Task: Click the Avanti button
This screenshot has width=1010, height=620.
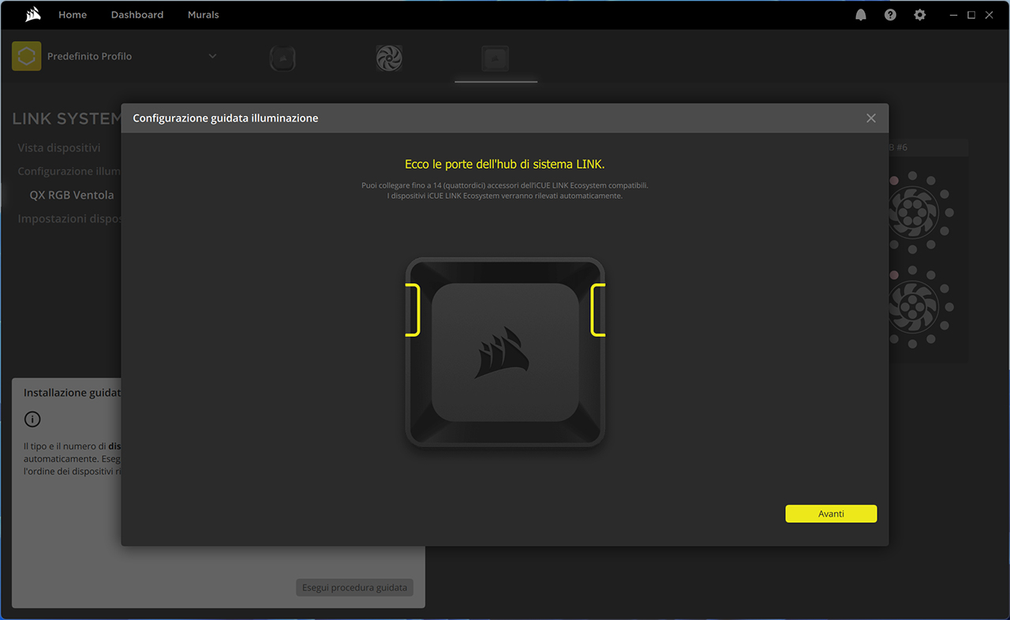Action: 831,514
